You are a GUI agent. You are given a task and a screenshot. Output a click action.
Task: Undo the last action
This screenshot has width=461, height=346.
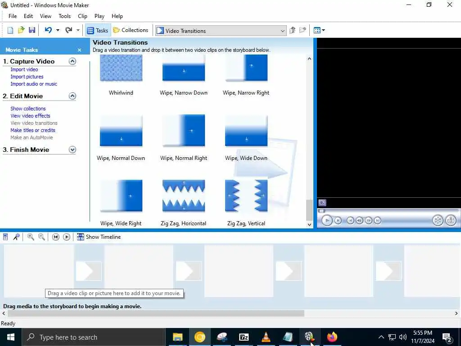49,30
